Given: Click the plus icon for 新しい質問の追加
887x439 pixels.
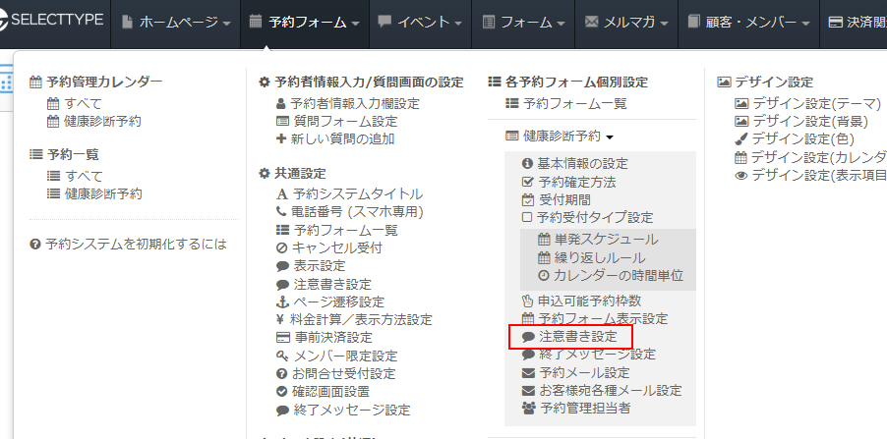Looking at the screenshot, I should pyautogui.click(x=282, y=138).
